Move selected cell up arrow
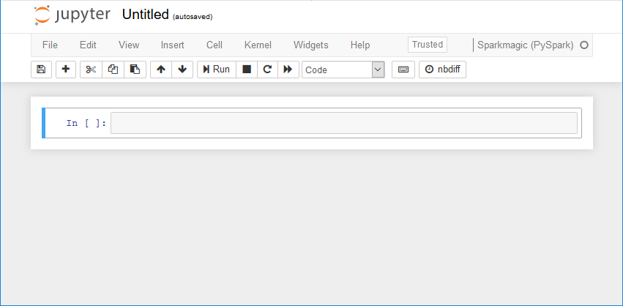Viewport: 623px width, 306px height. pos(161,70)
